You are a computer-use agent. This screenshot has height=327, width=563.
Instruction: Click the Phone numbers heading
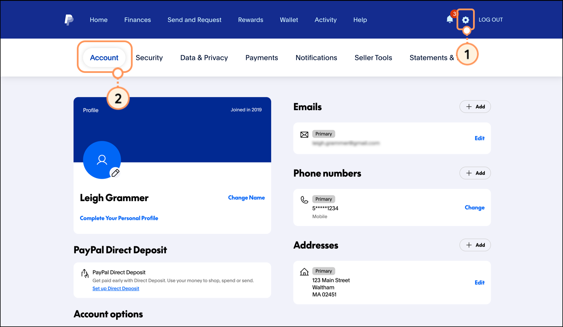point(327,173)
